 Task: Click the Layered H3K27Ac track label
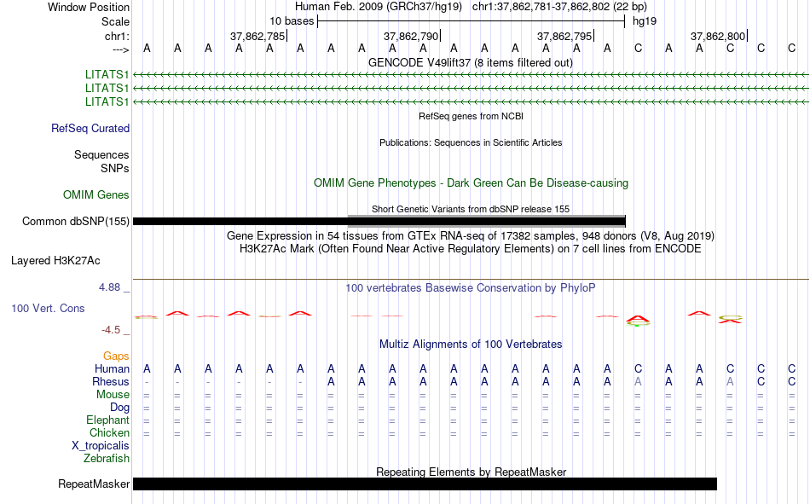tap(55, 261)
